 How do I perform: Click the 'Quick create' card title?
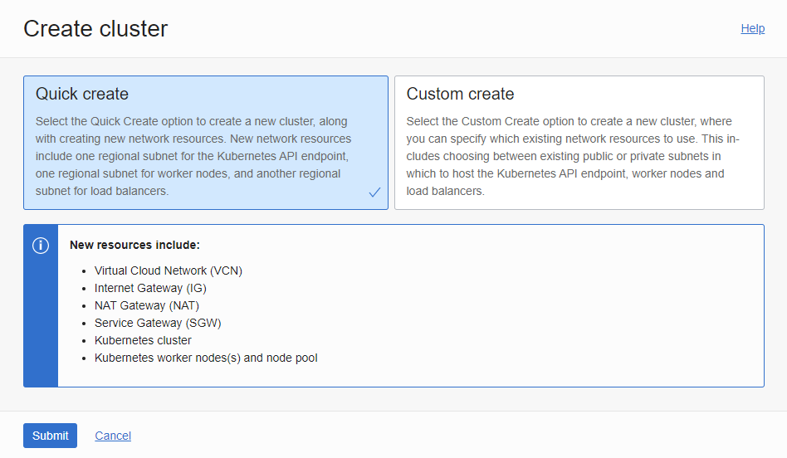(82, 94)
